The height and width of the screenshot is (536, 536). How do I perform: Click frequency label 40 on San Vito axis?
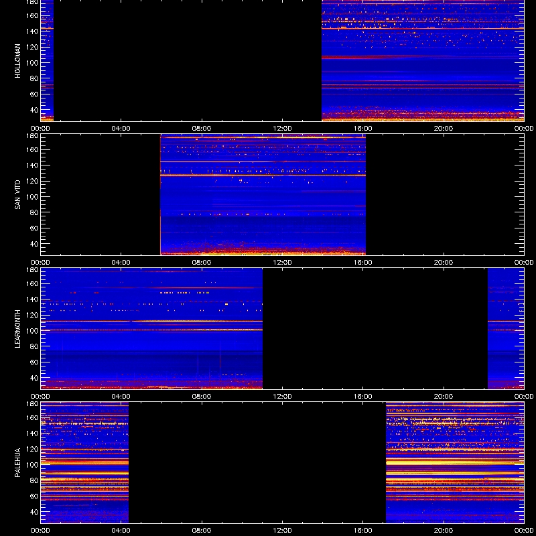tap(35, 244)
